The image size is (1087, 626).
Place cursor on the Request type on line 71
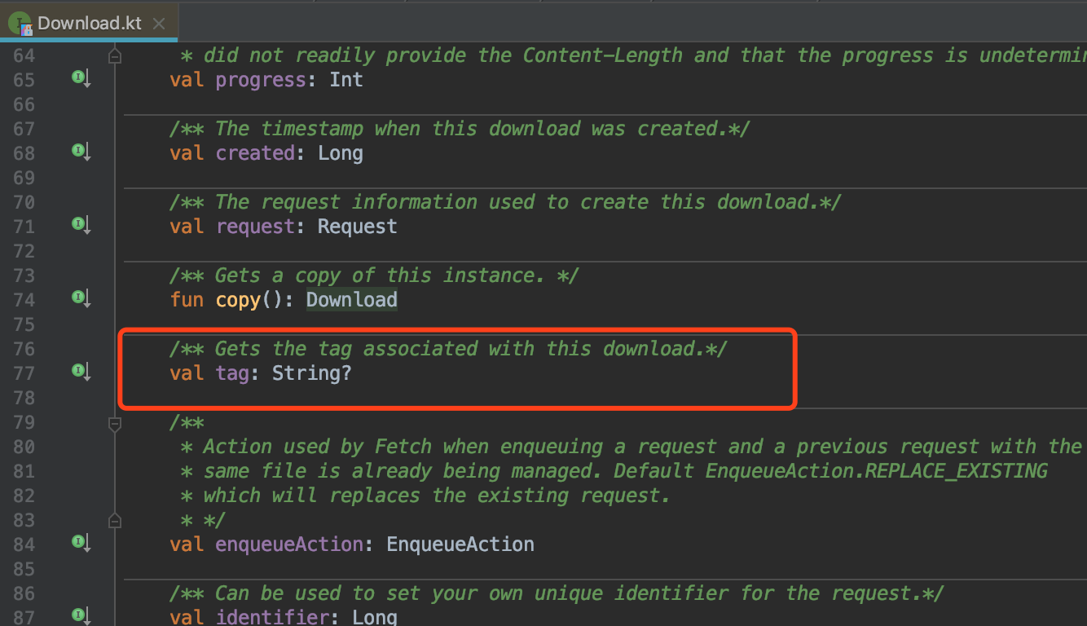click(356, 226)
